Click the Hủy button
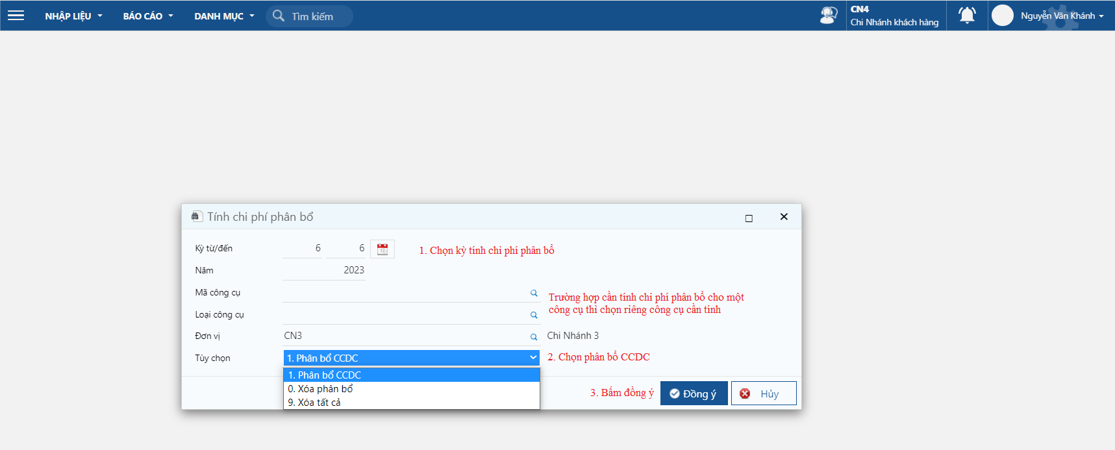Viewport: 1115px width, 450px height. [764, 394]
